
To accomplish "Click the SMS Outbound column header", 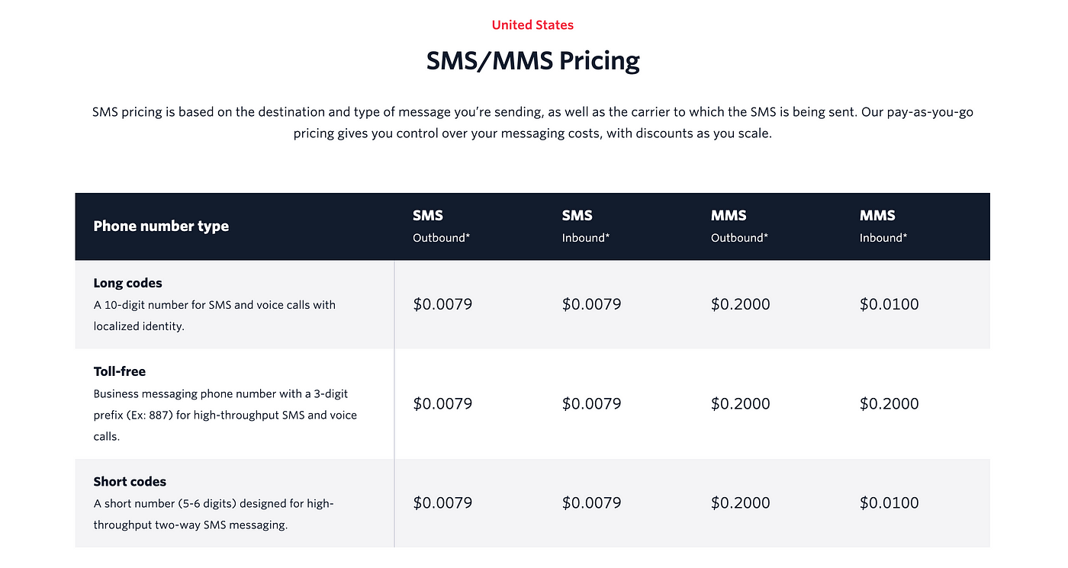I will coord(442,226).
